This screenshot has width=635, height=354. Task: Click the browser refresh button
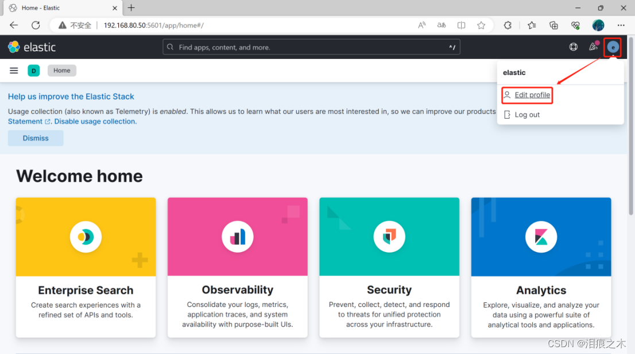click(x=35, y=25)
